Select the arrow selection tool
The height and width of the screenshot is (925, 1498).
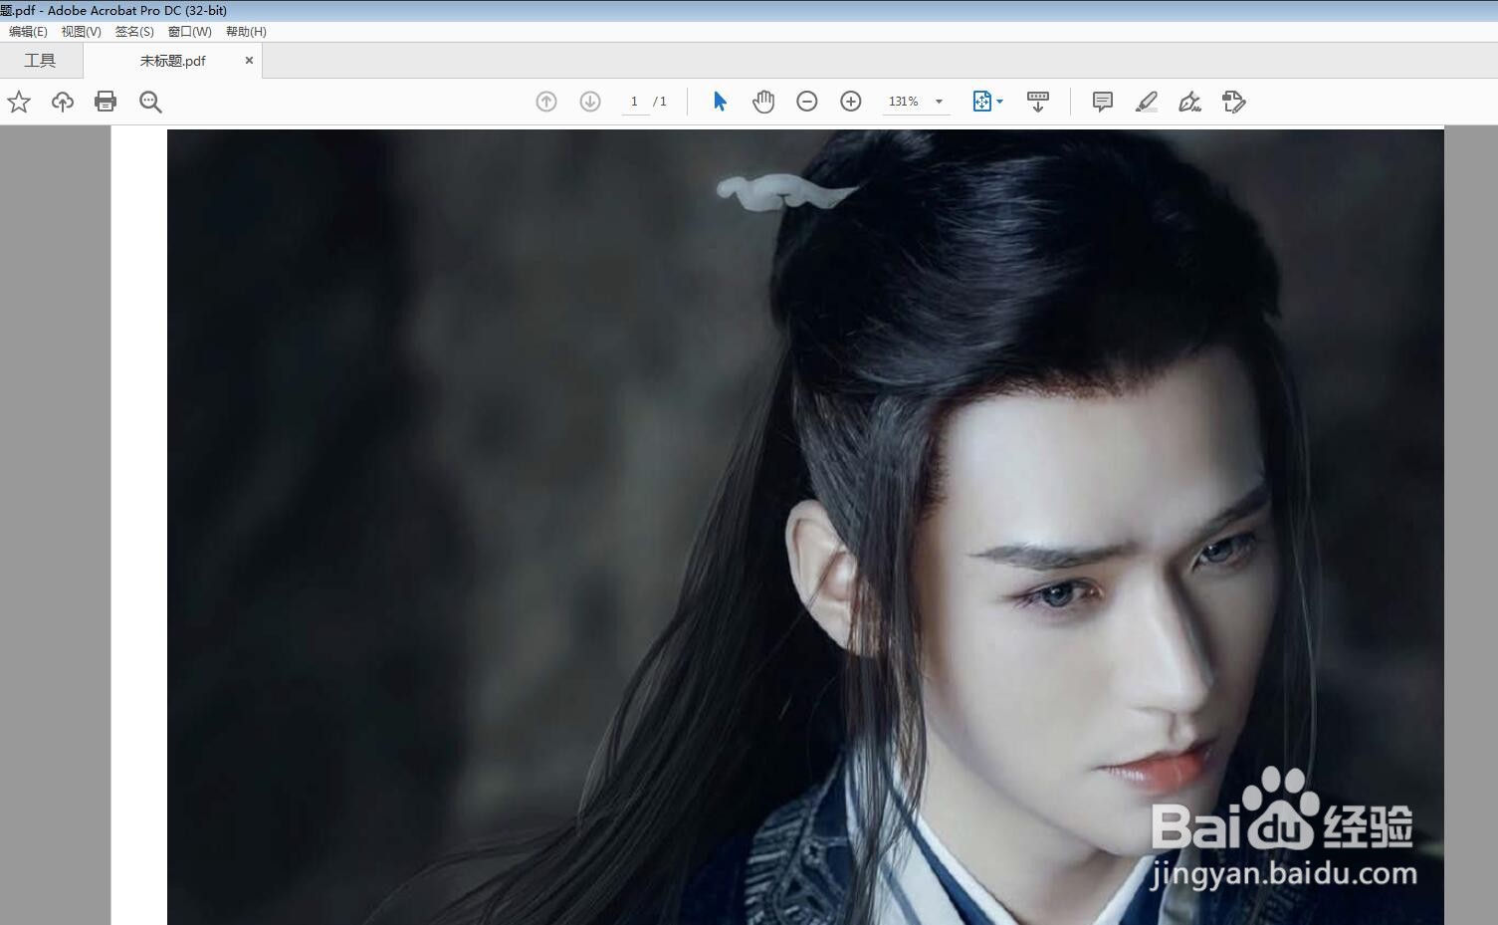click(720, 102)
